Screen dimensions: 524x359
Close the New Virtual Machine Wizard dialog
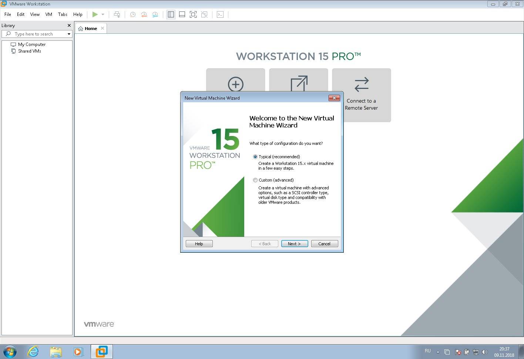point(334,98)
